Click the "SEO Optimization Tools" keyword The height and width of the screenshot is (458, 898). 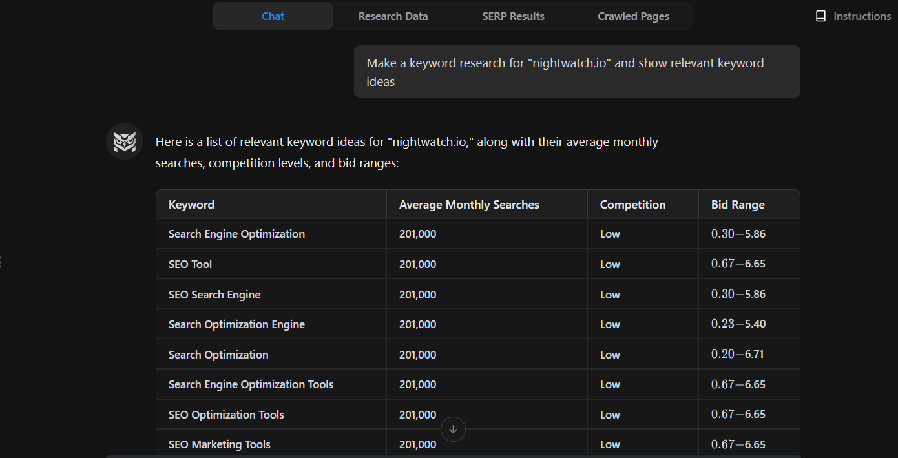(226, 414)
